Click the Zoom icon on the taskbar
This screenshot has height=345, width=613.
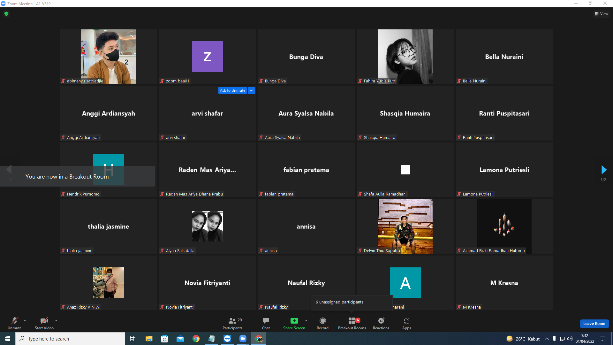243,339
